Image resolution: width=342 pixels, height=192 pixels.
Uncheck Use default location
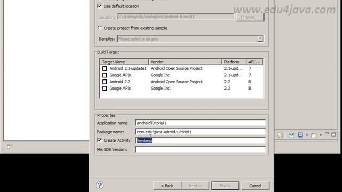coord(99,6)
